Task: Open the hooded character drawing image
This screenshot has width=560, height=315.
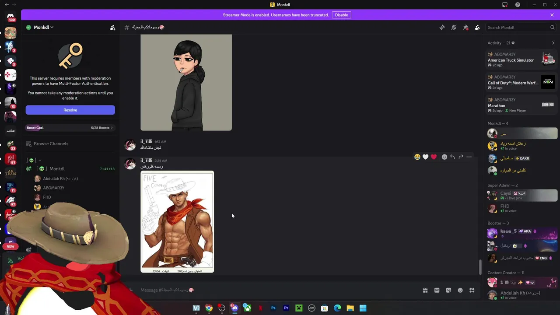Action: coord(186,82)
